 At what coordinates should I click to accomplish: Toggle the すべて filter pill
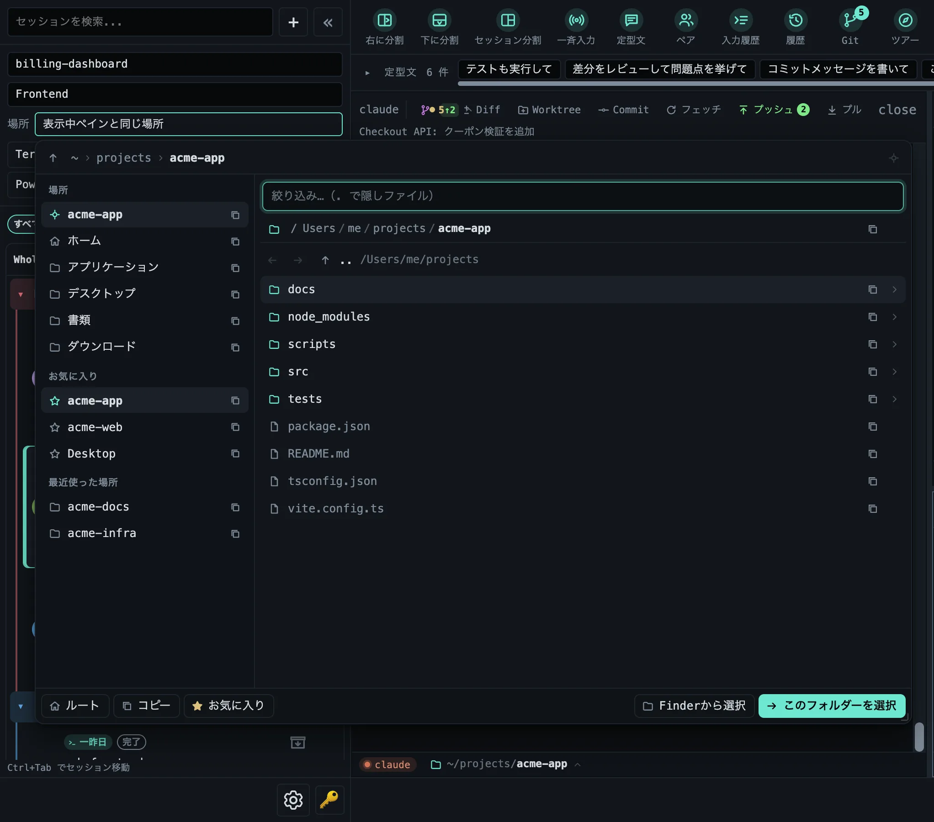[22, 224]
